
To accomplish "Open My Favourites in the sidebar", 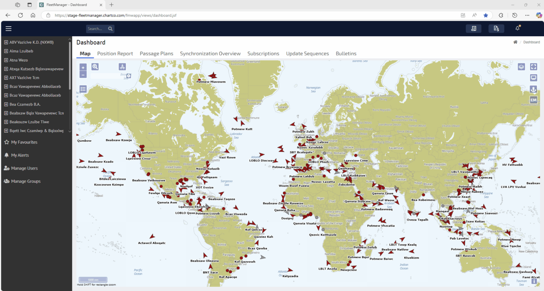I will tap(24, 142).
